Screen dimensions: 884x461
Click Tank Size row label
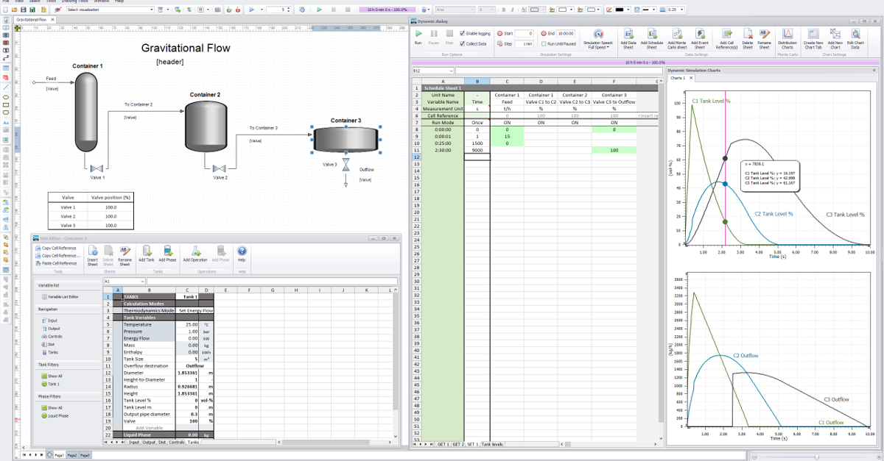(x=148, y=359)
